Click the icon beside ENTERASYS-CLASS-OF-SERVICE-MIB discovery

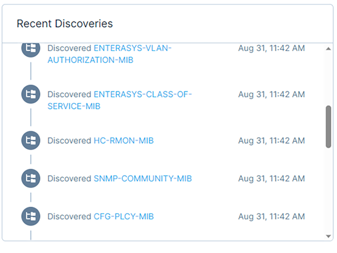coord(31,94)
